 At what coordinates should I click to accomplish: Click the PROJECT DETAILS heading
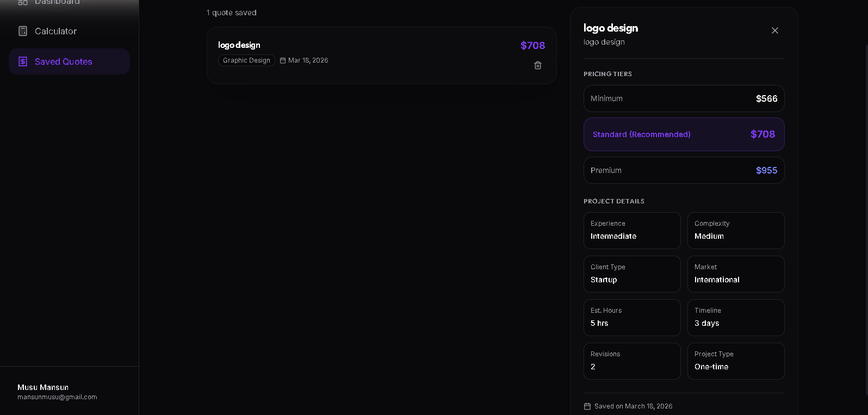pyautogui.click(x=614, y=201)
